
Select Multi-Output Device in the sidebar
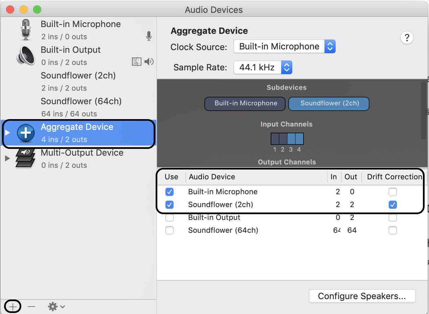(78, 158)
